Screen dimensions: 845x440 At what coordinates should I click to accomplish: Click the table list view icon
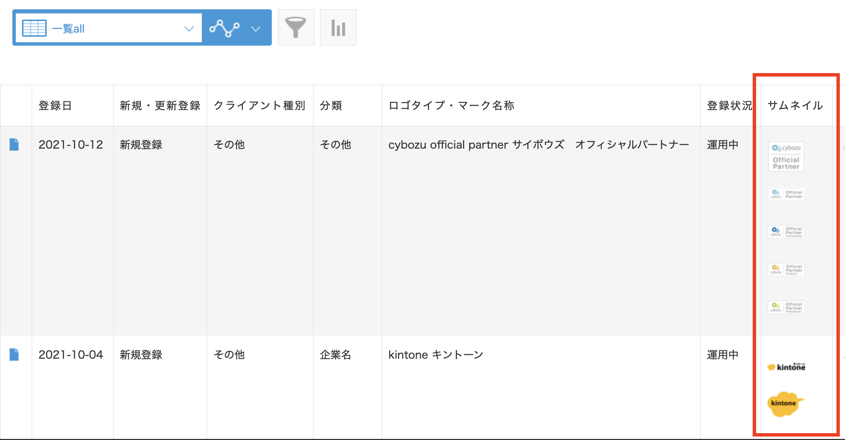point(34,28)
